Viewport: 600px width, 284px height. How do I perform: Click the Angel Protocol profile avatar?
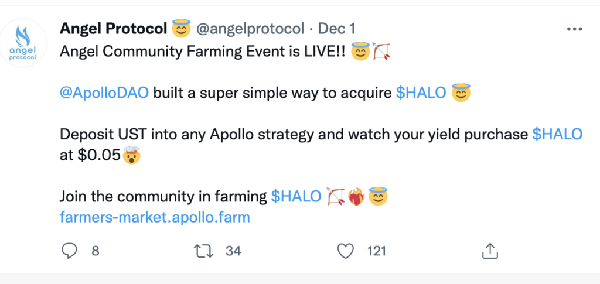24,42
